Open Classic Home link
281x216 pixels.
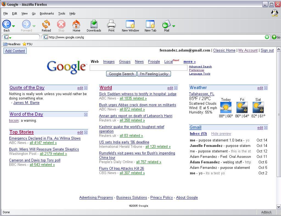click(x=224, y=50)
